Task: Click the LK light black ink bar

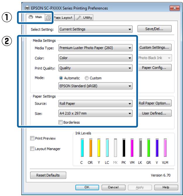Action: [x=140, y=148]
